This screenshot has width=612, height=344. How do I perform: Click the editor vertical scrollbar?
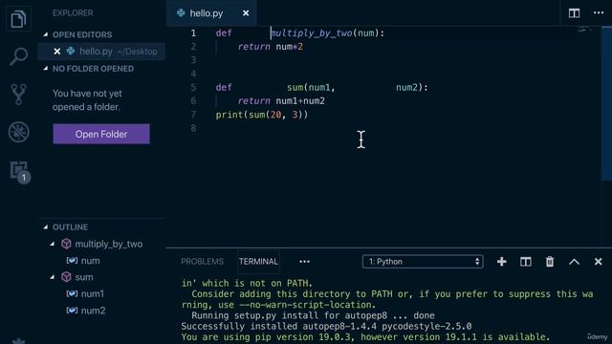606,103
